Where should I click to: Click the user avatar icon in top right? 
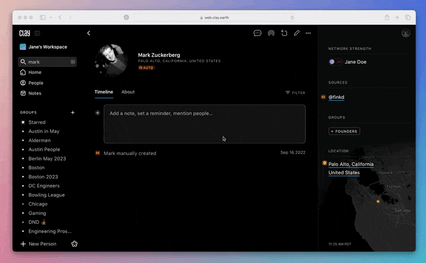coord(406,33)
